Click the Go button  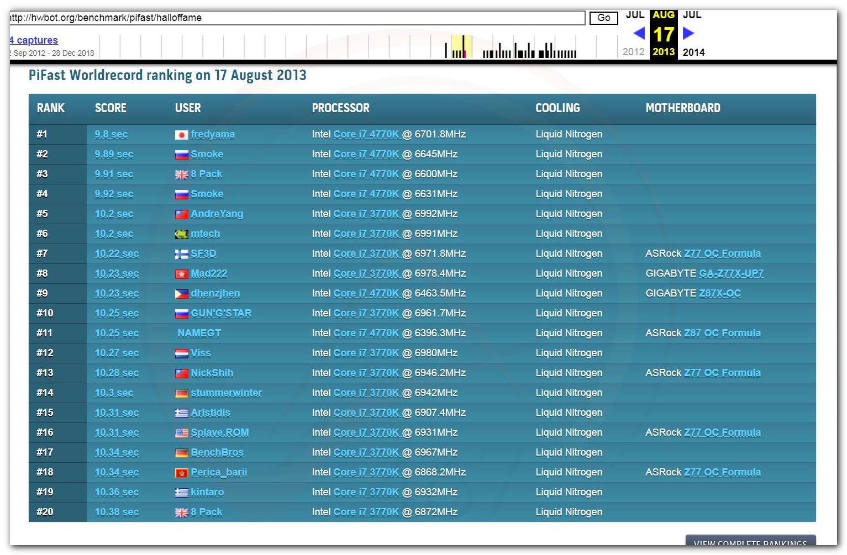click(x=603, y=18)
